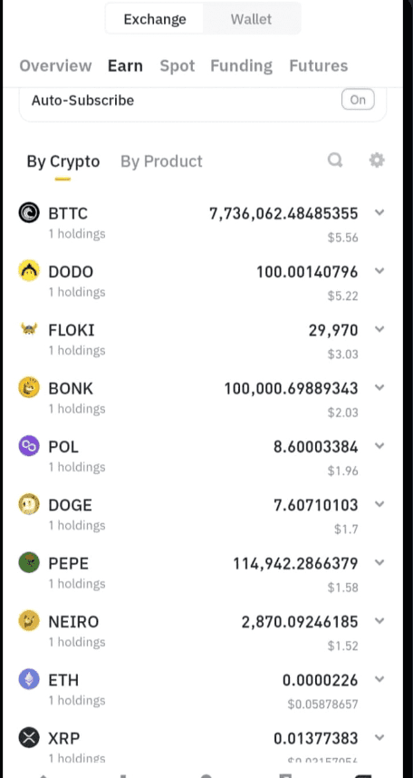Screen dimensions: 413x778
Task: Tap the DODO coin logo
Action: (29, 271)
